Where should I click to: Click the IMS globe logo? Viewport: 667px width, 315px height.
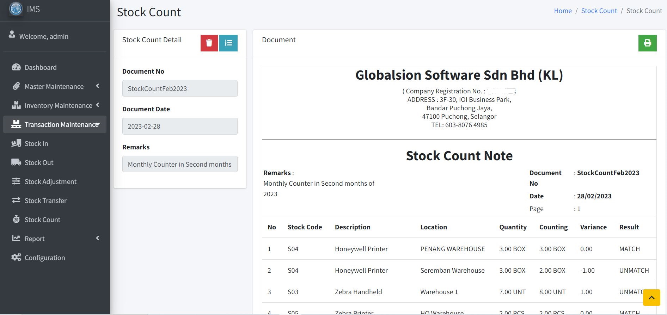[16, 9]
